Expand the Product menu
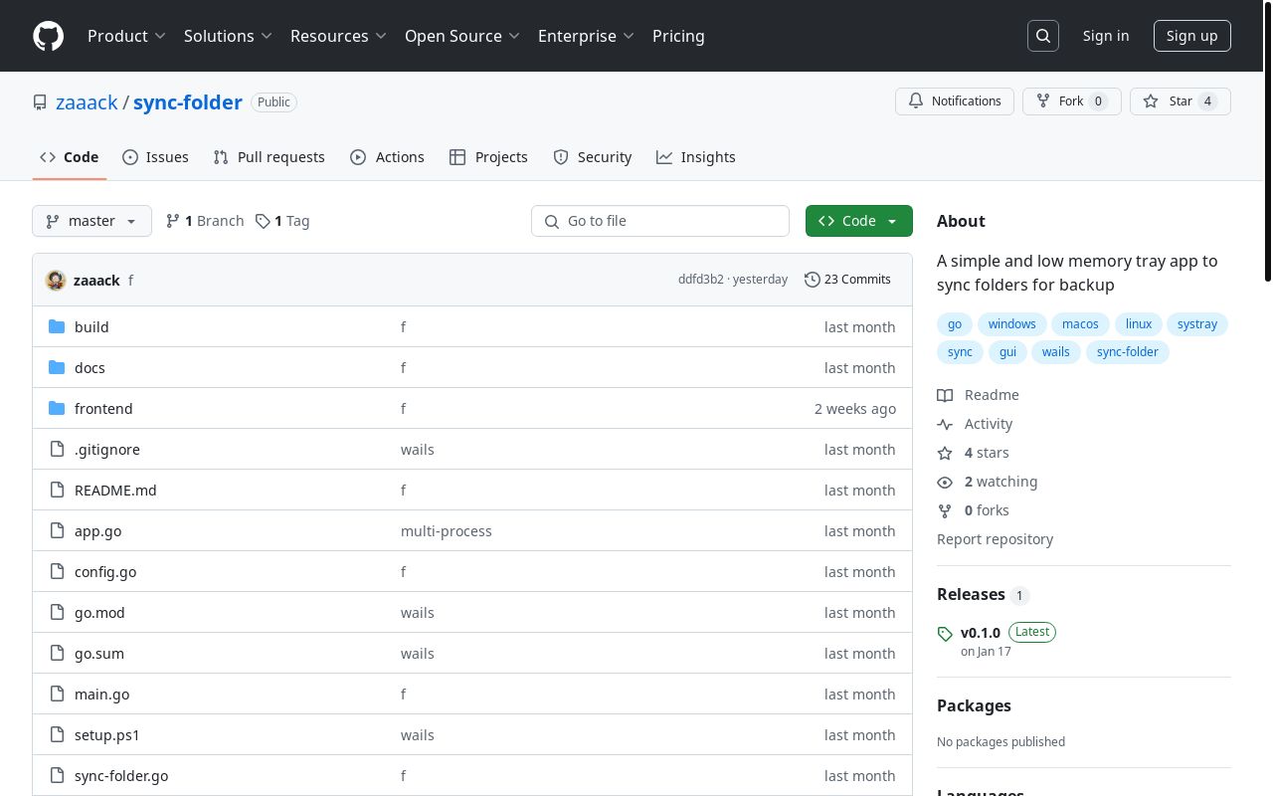Viewport: 1273px width, 796px height. (x=126, y=36)
